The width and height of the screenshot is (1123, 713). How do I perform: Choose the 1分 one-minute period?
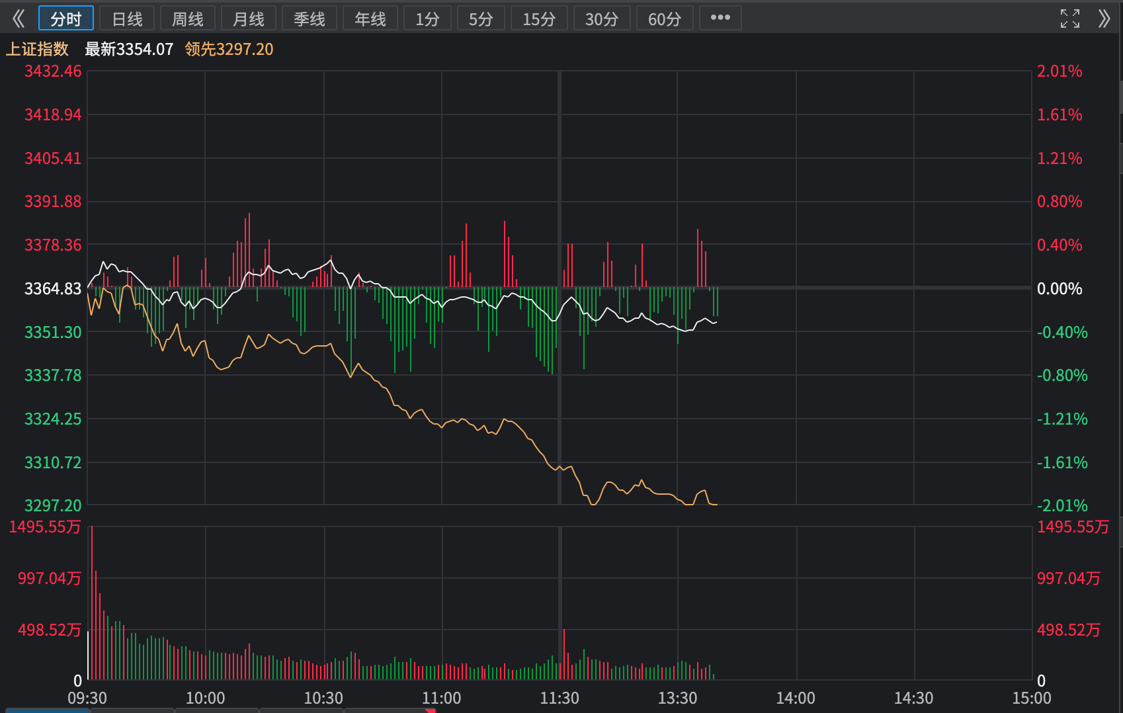click(x=427, y=19)
